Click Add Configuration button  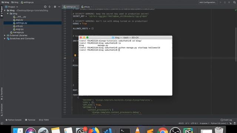pyautogui.click(x=207, y=2)
